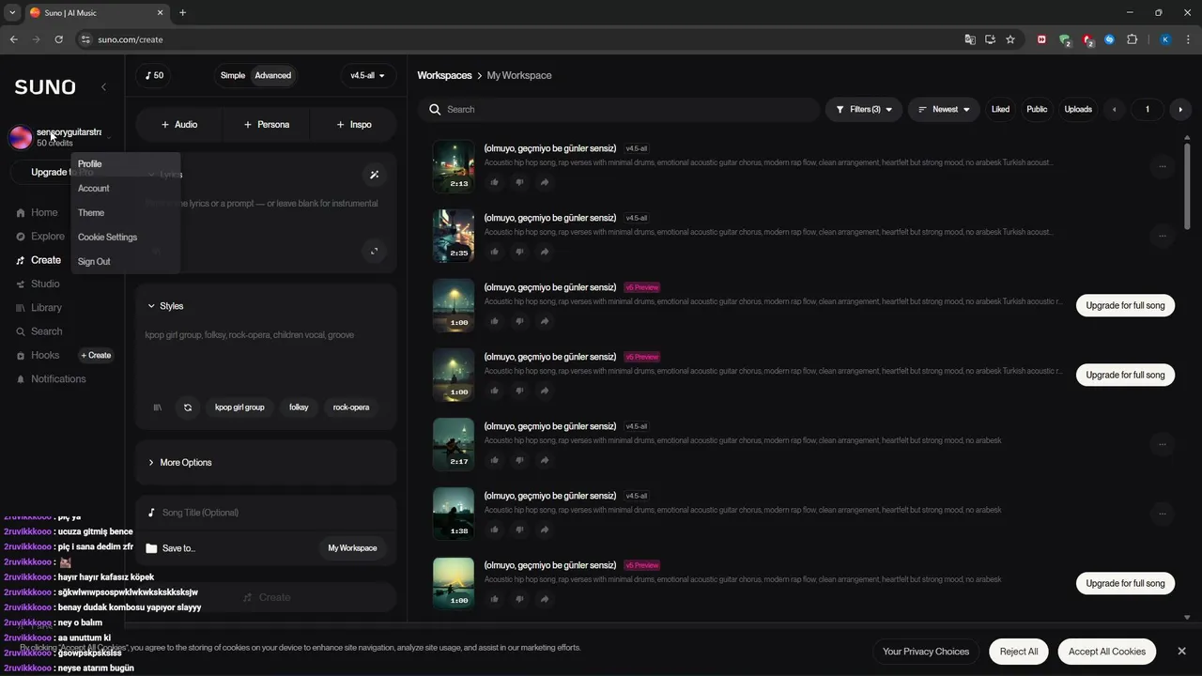Screen dimensions: 1202x676
Task: Open the browser extensions puzzle icon
Action: pyautogui.click(x=1132, y=39)
